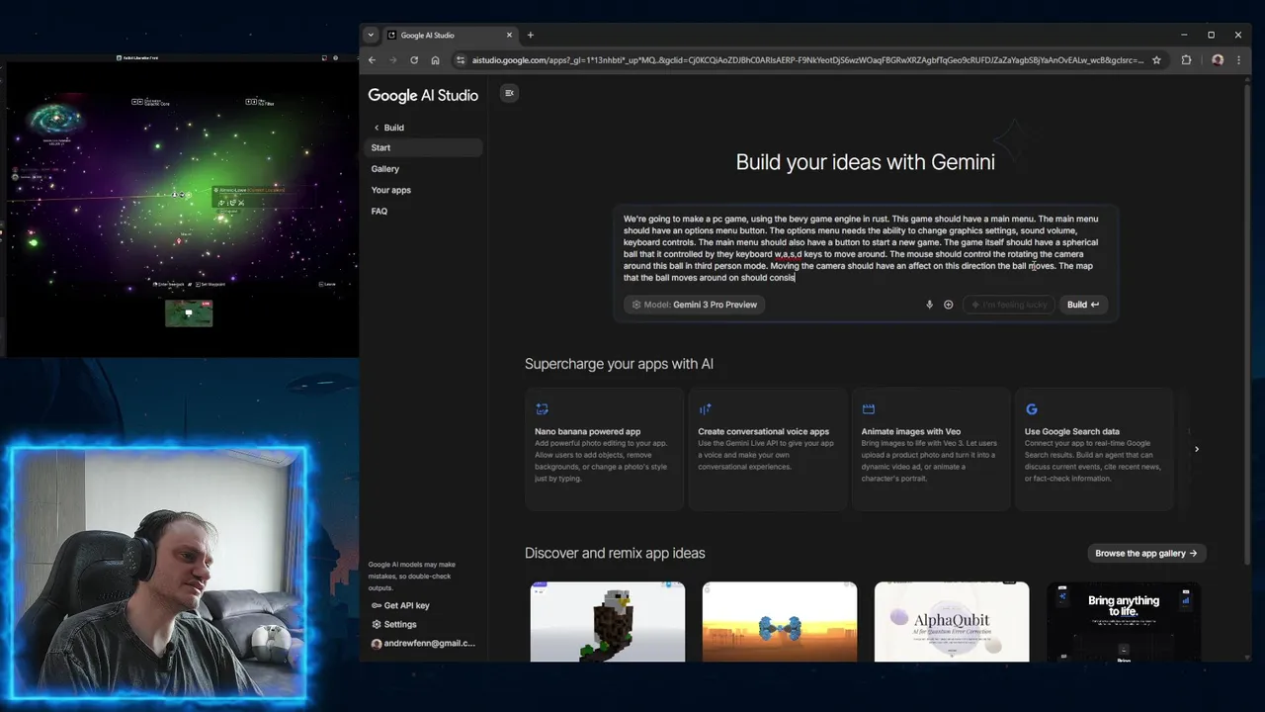Select Animate images with Veo card
Viewport: 1265px width, 712px height.
tap(931, 449)
